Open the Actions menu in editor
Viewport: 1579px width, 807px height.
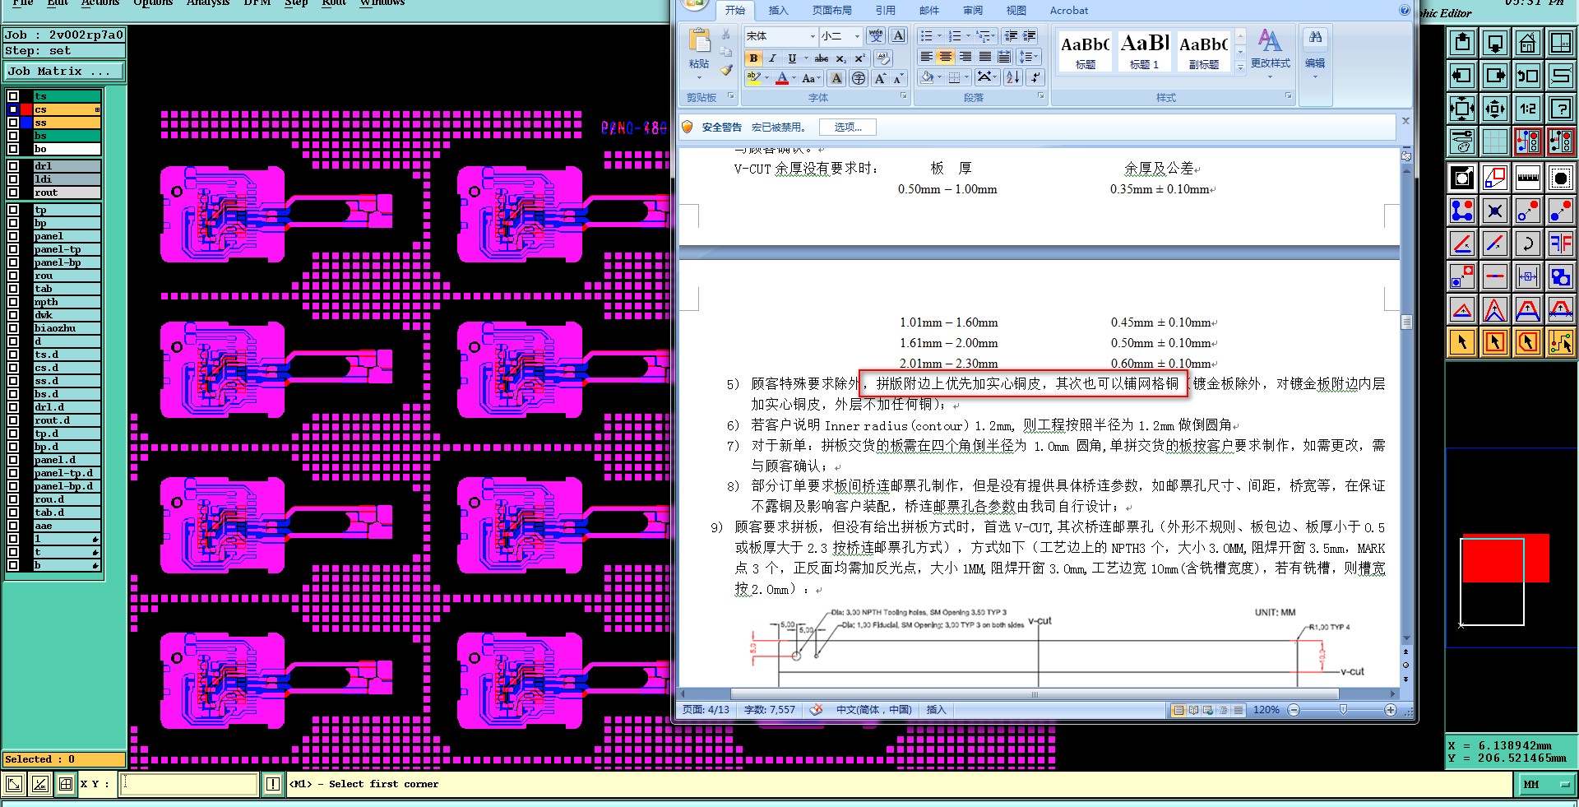100,3
